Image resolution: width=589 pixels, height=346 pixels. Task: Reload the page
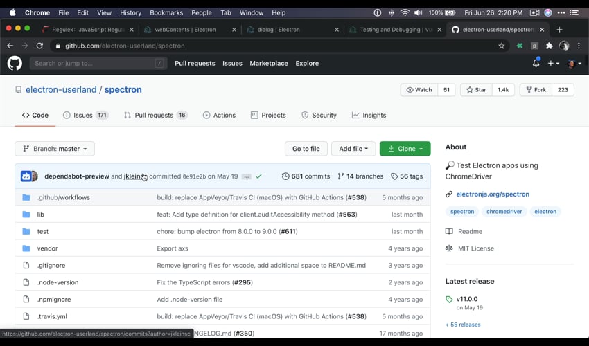click(39, 46)
